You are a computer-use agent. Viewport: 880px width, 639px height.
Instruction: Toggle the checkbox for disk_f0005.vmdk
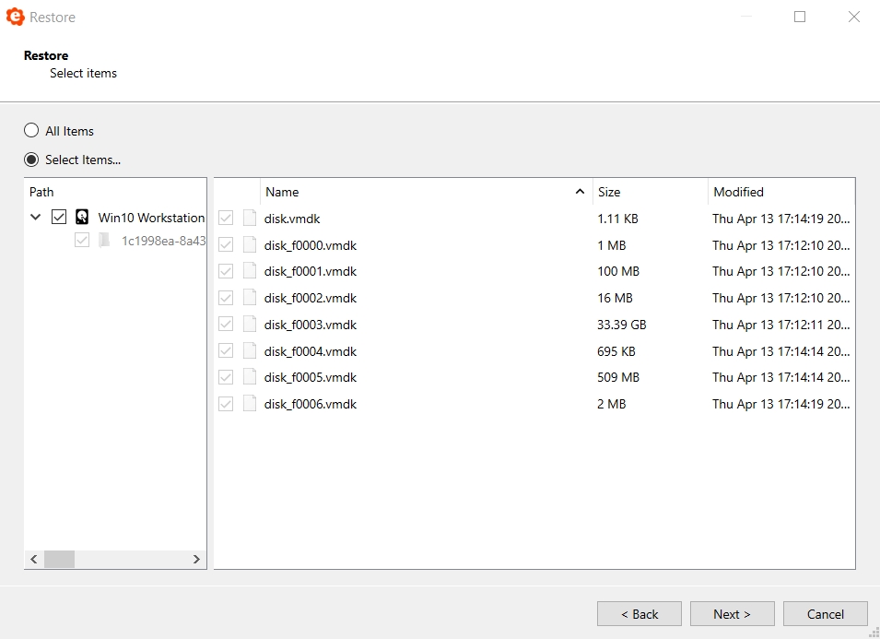click(226, 377)
